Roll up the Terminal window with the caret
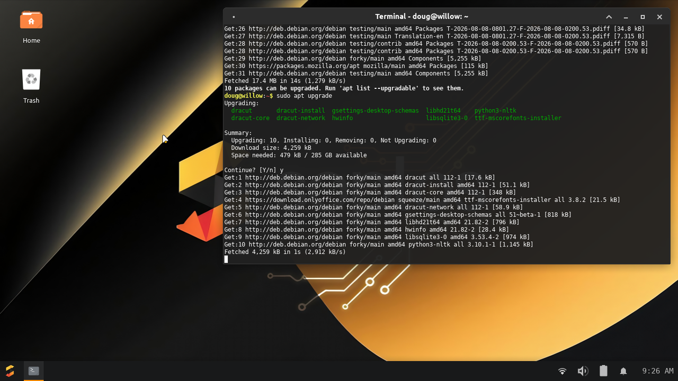 (609, 17)
